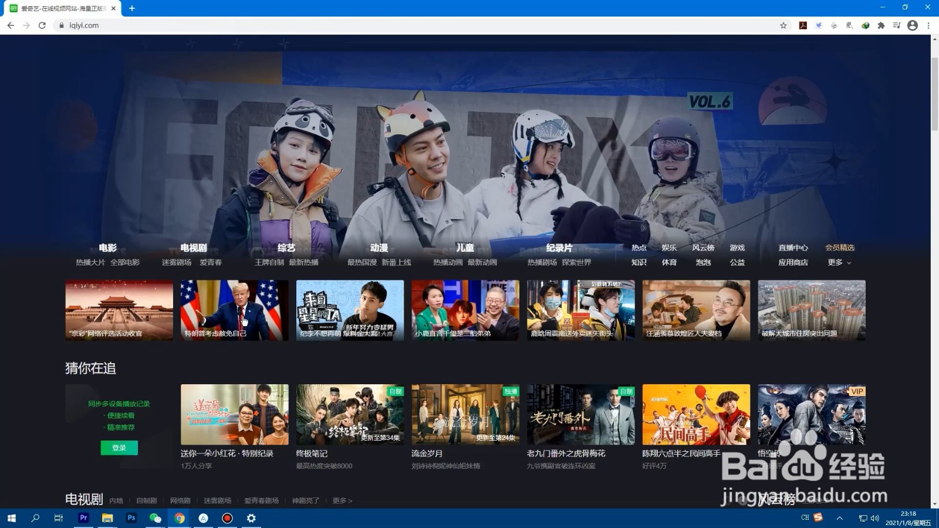939x528 pixels.
Task: Open File Explorer from the taskbar
Action: click(107, 518)
